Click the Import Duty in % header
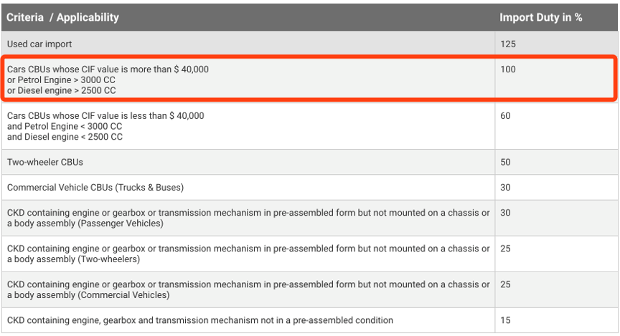Image resolution: width=620 pixels, height=336 pixels. [x=540, y=17]
